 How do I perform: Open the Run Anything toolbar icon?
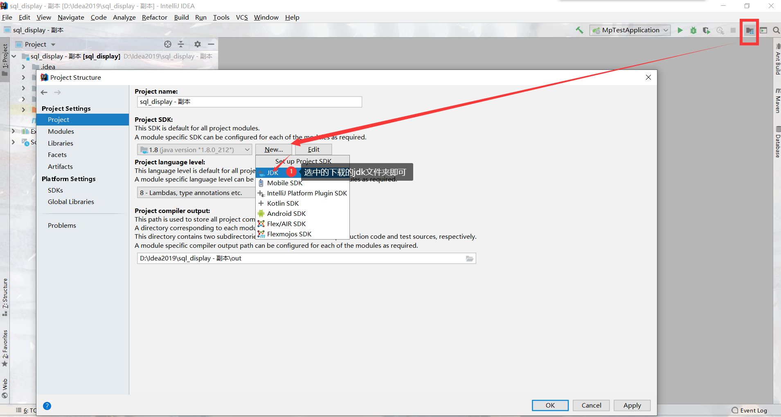coord(763,30)
